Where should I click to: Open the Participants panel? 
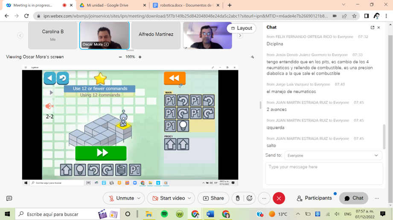pyautogui.click(x=314, y=198)
